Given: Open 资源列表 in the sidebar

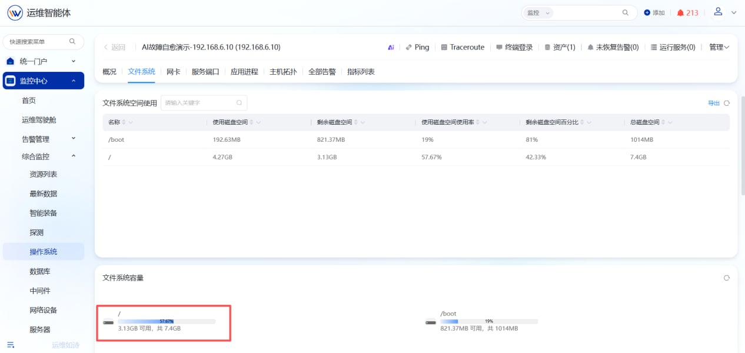Looking at the screenshot, I should click(x=44, y=174).
